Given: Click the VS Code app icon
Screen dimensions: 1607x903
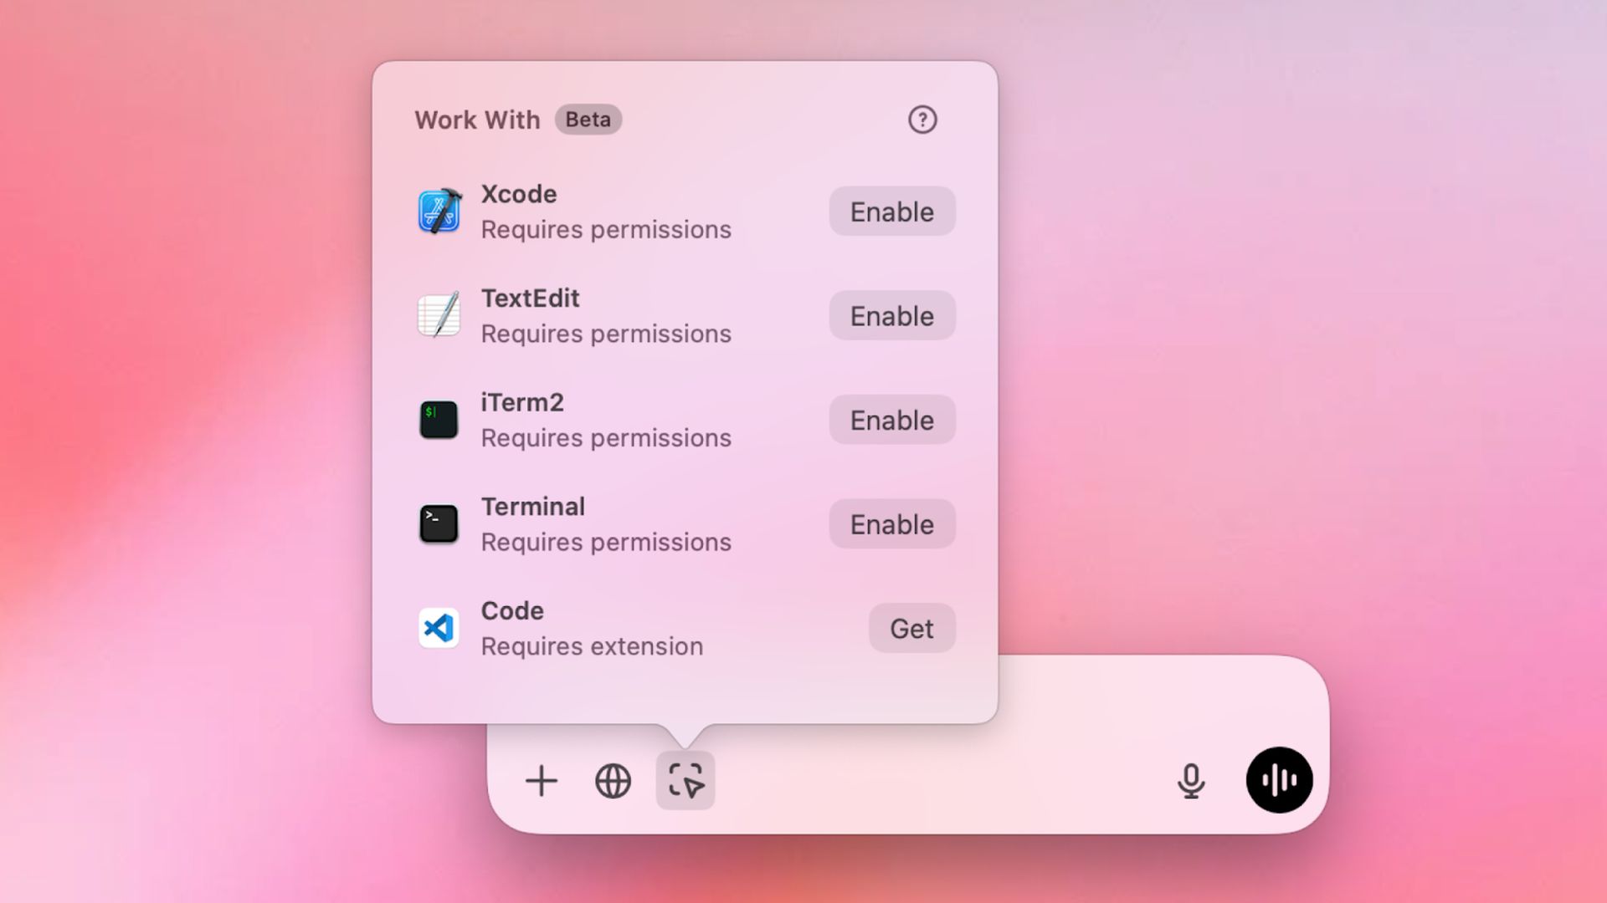Looking at the screenshot, I should click(439, 626).
